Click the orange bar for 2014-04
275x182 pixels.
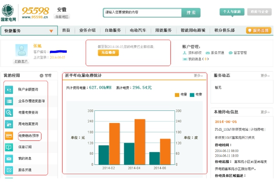(x=140, y=142)
